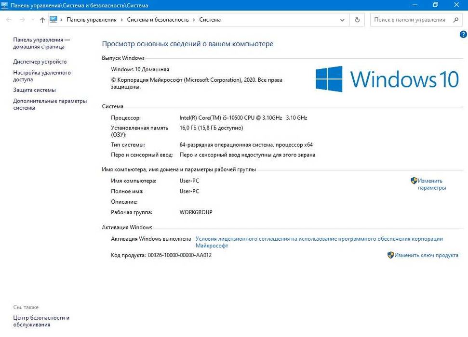The width and height of the screenshot is (468, 337).
Task: Open the address bar history dropdown
Action: (x=342, y=20)
